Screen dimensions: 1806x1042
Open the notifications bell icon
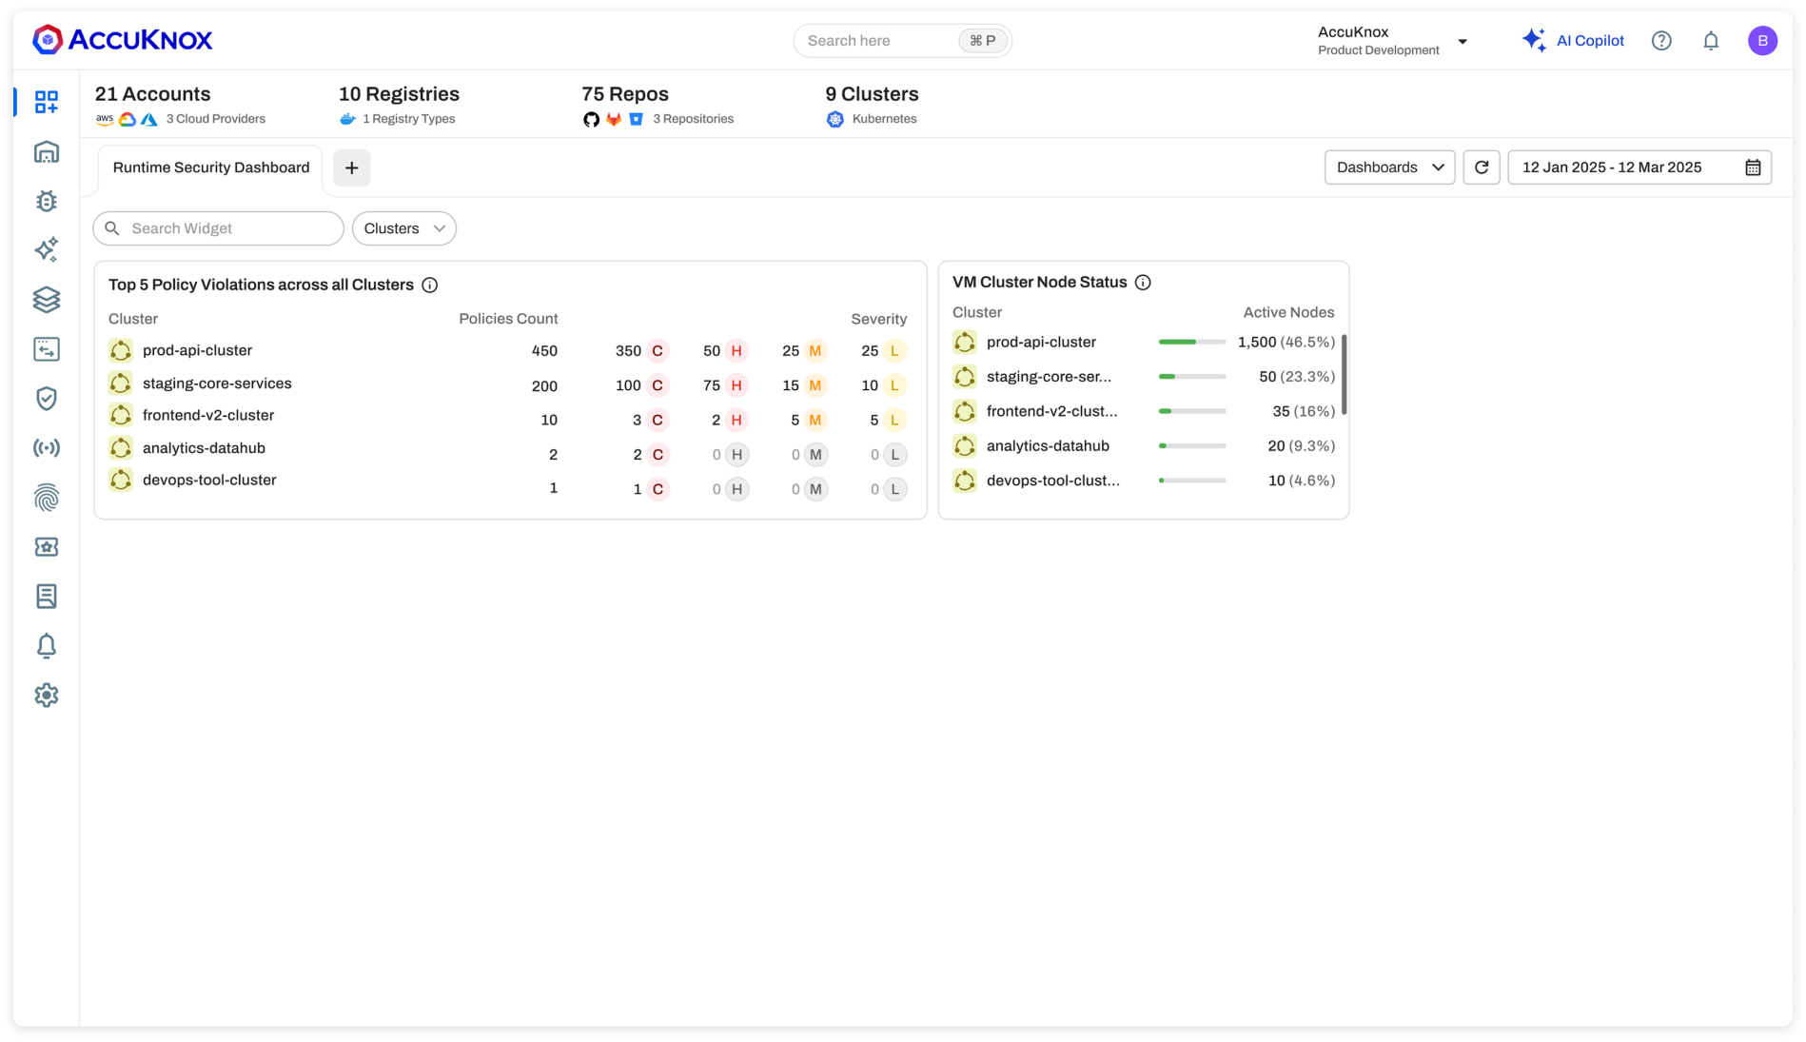(x=46, y=646)
